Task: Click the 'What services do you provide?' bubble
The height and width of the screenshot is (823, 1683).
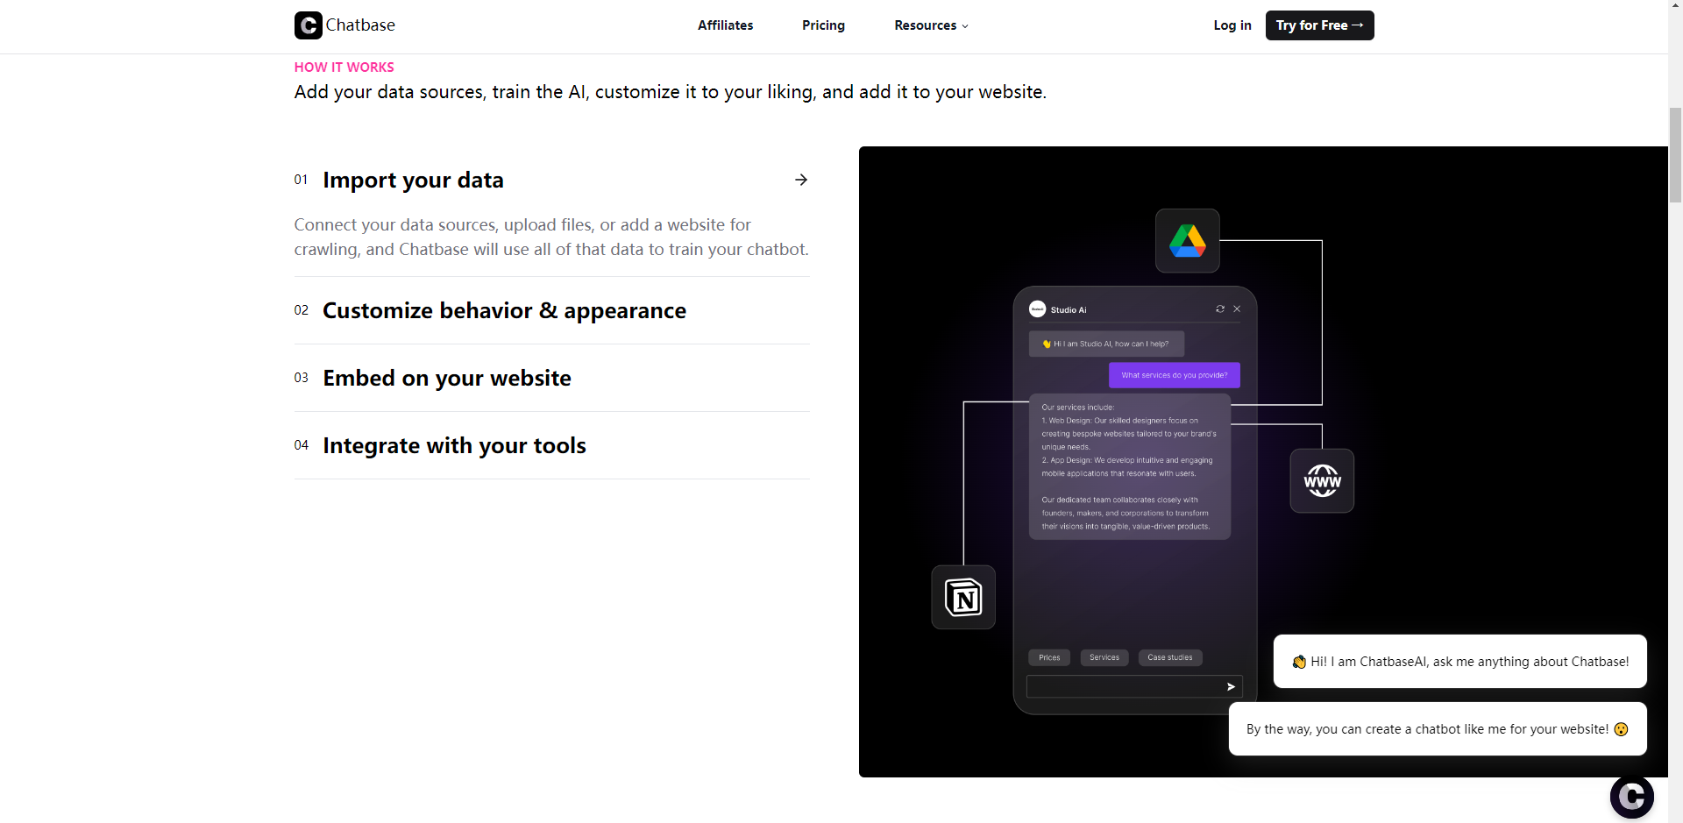Action: [1175, 375]
